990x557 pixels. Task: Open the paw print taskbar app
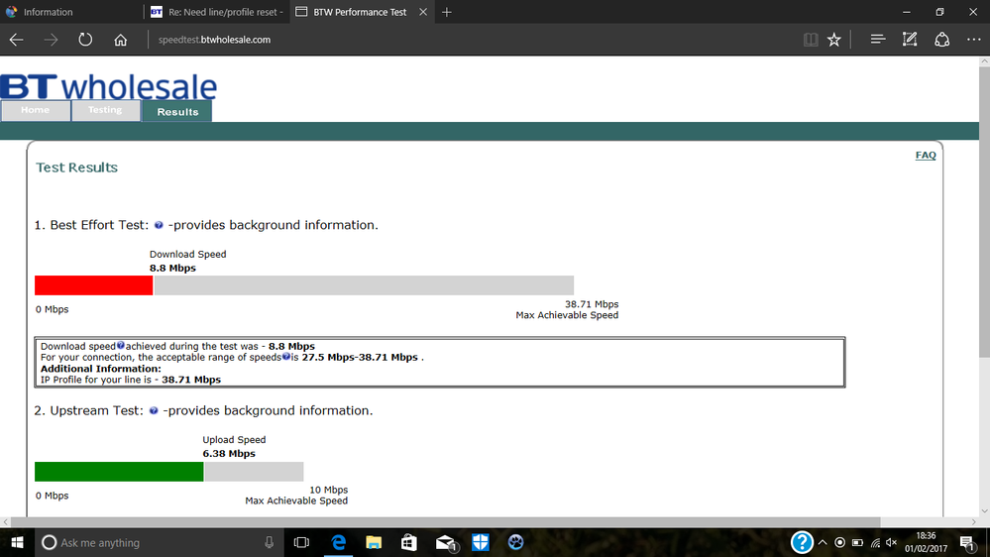click(516, 542)
